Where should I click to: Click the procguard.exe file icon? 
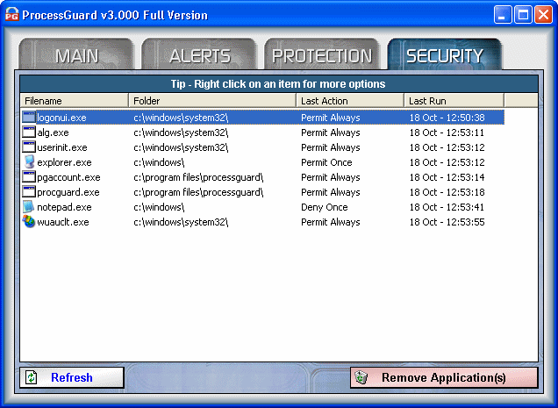coord(29,192)
